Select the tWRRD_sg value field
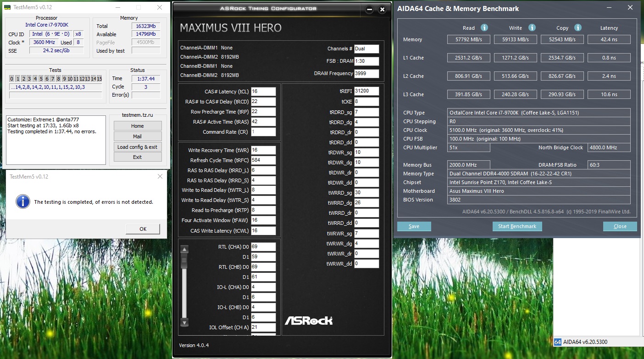Screen dimensions: 644x359 366,193
